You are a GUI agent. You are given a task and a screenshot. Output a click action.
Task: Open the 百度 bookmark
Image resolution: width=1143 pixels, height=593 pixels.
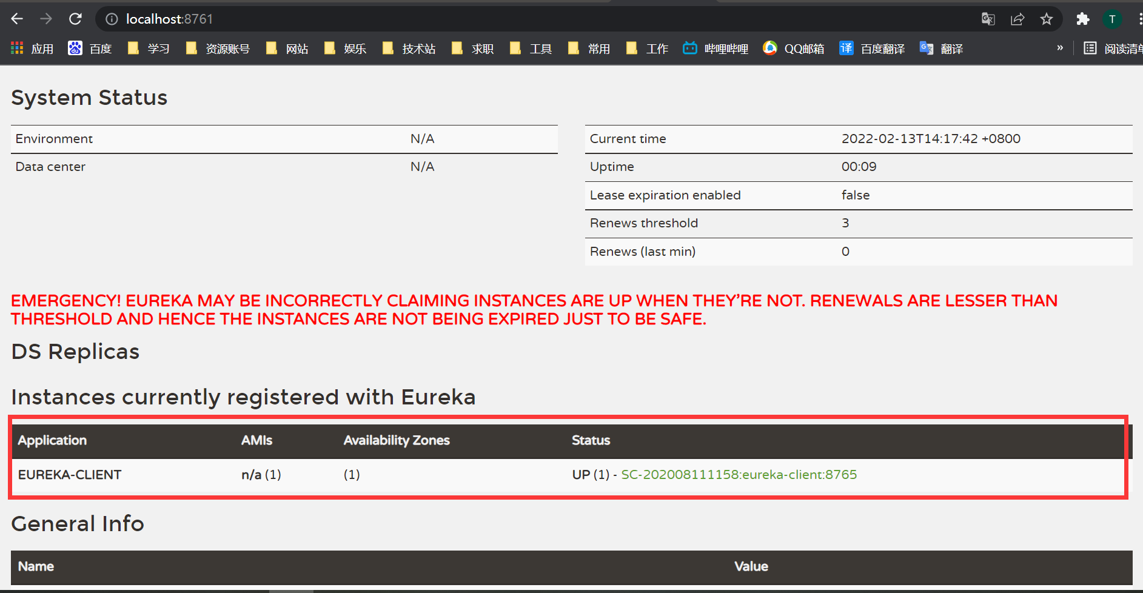click(90, 49)
